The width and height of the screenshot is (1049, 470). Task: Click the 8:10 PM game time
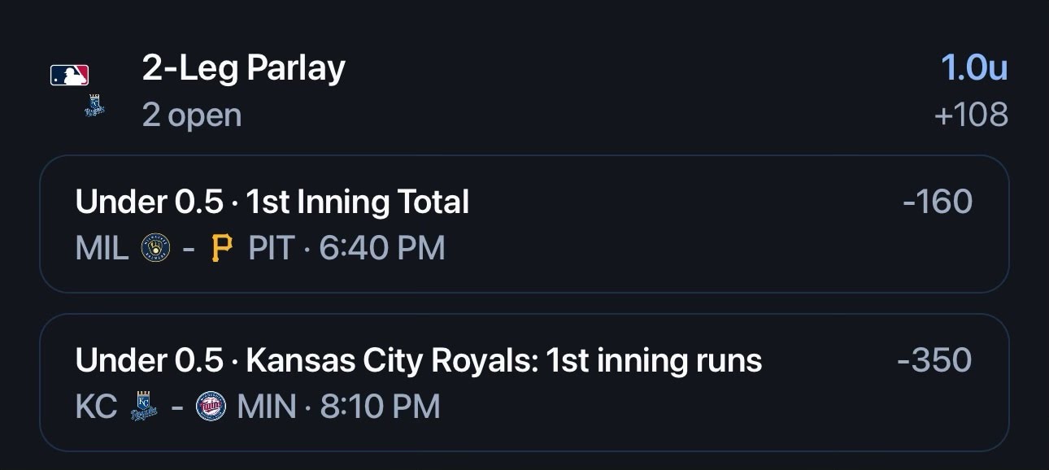[381, 407]
